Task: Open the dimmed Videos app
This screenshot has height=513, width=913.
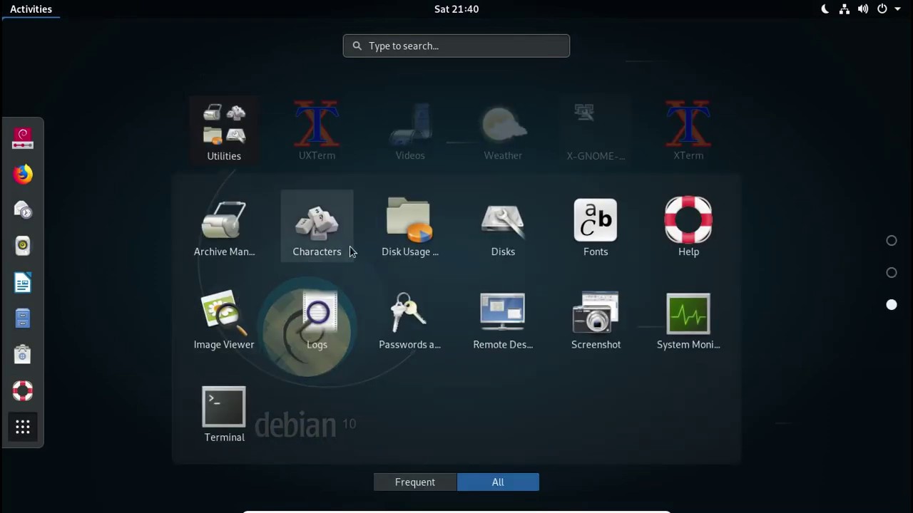Action: point(410,131)
